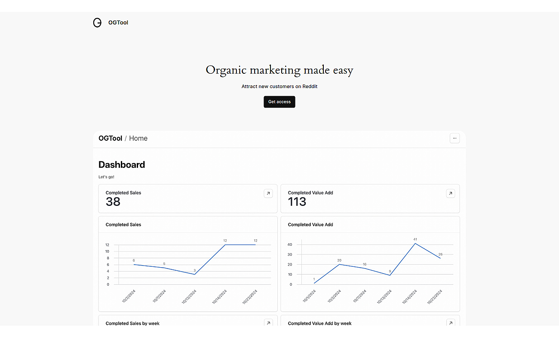Click the Get access button
Image resolution: width=559 pixels, height=338 pixels.
click(279, 102)
